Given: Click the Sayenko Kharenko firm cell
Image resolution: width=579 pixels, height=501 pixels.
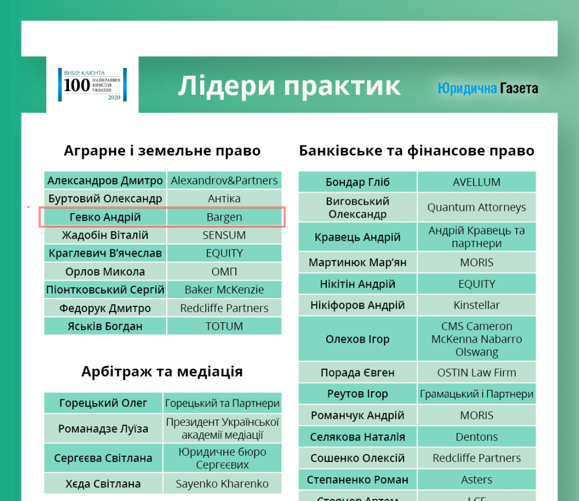Looking at the screenshot, I should 222,484.
